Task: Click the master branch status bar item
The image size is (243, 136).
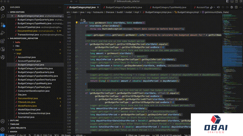Action: [x=11, y=135]
